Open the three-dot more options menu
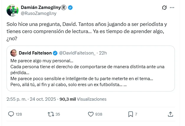Image resolution: width=185 pixels, height=126 pixels. pos(172,7)
